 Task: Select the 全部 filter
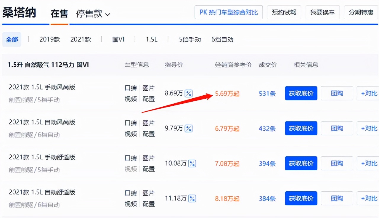click(12, 39)
